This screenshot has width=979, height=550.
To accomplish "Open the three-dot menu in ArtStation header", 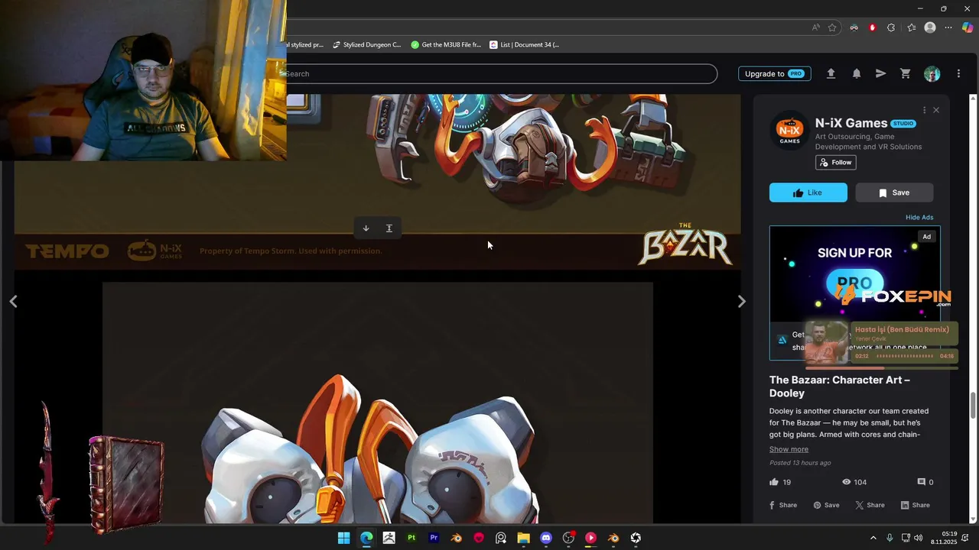I will (958, 73).
